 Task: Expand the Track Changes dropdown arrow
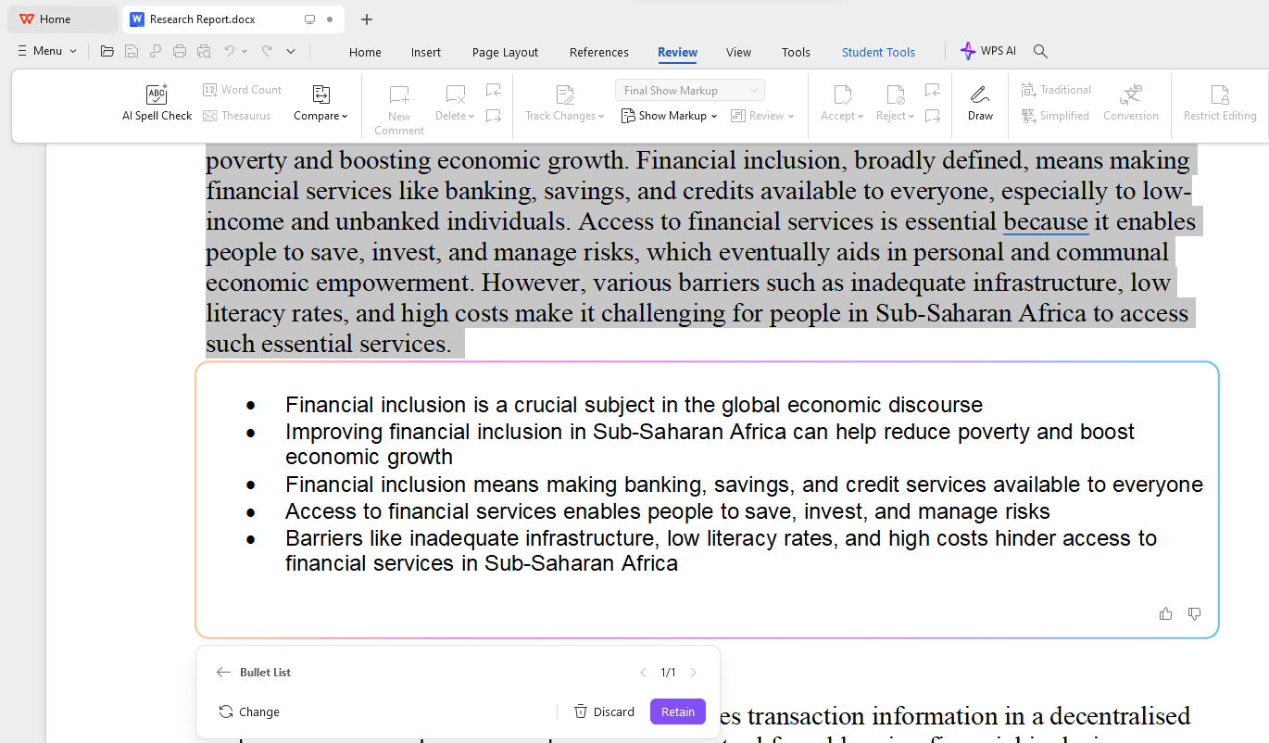click(x=601, y=117)
